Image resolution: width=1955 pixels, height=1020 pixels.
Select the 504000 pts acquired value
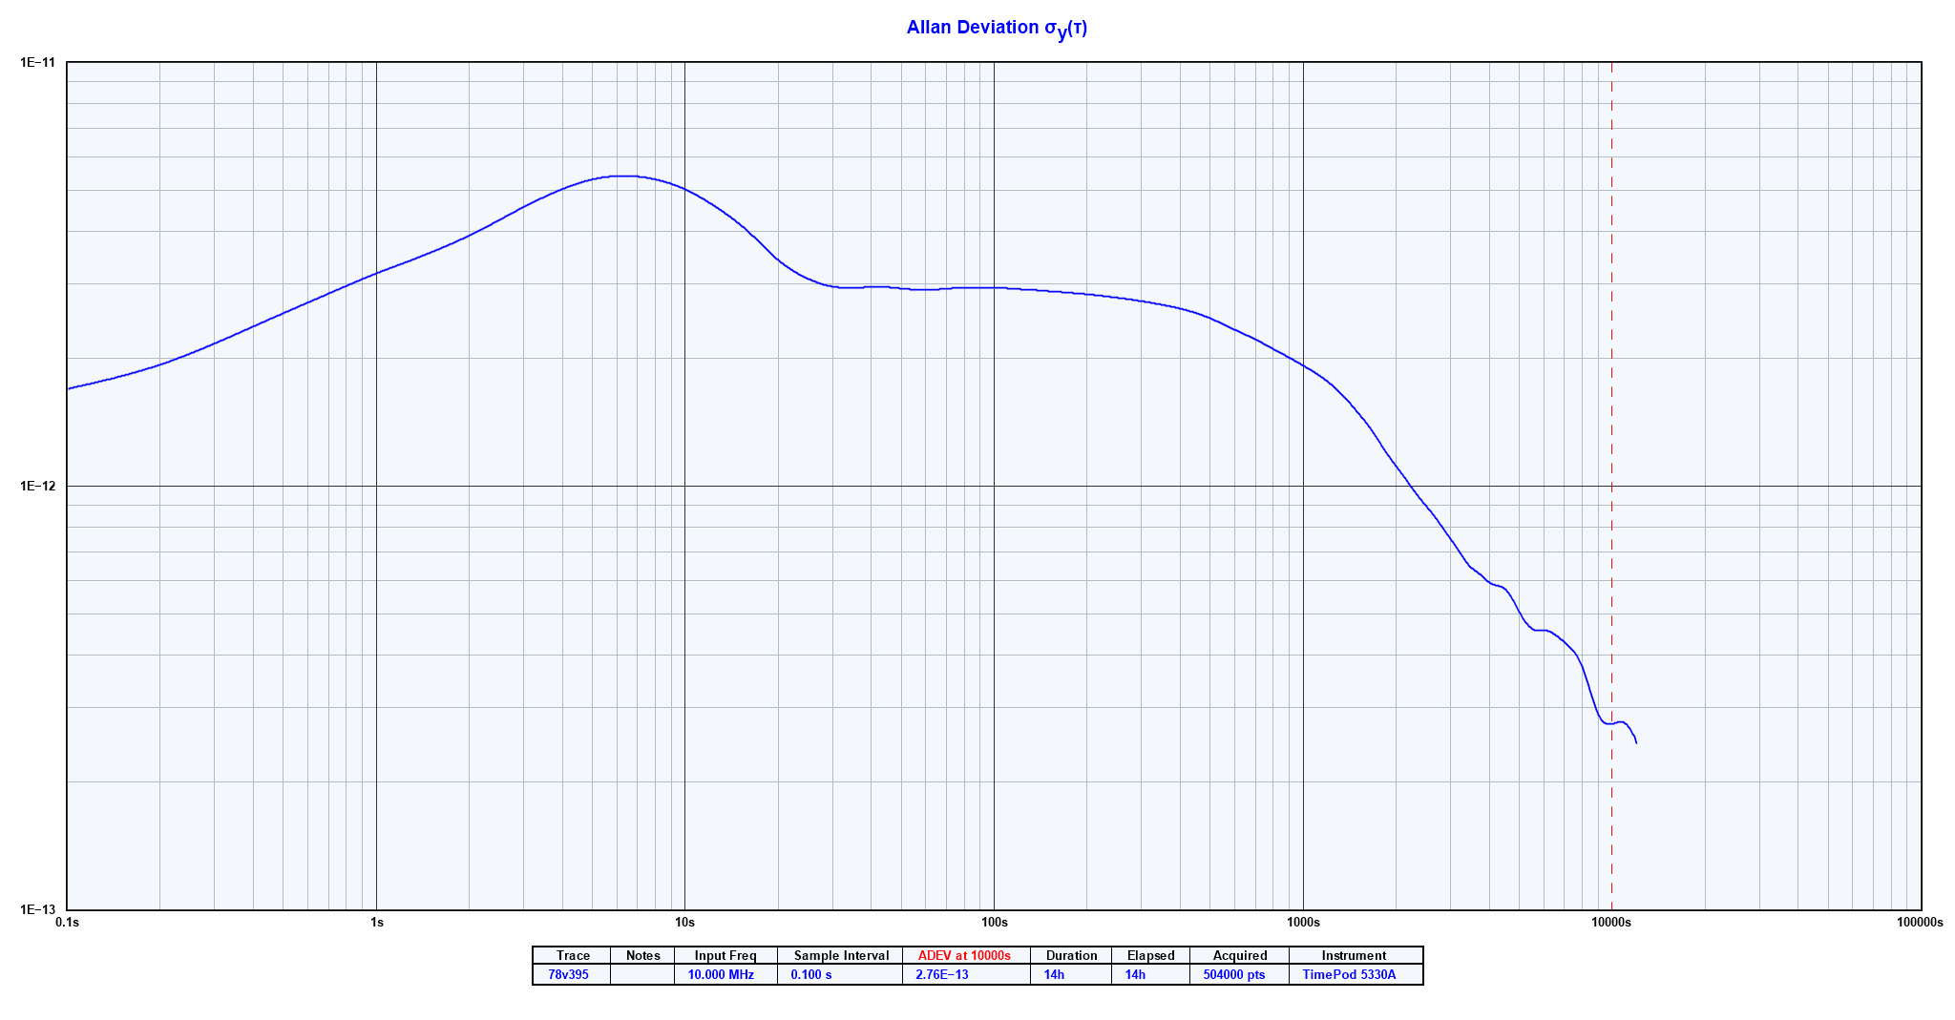pos(1234,974)
